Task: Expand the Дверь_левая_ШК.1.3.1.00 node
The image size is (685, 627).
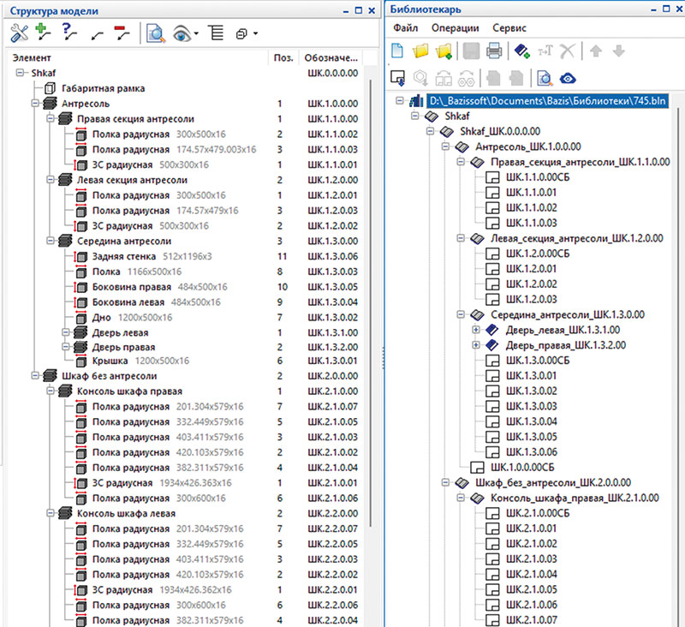Action: tap(476, 330)
